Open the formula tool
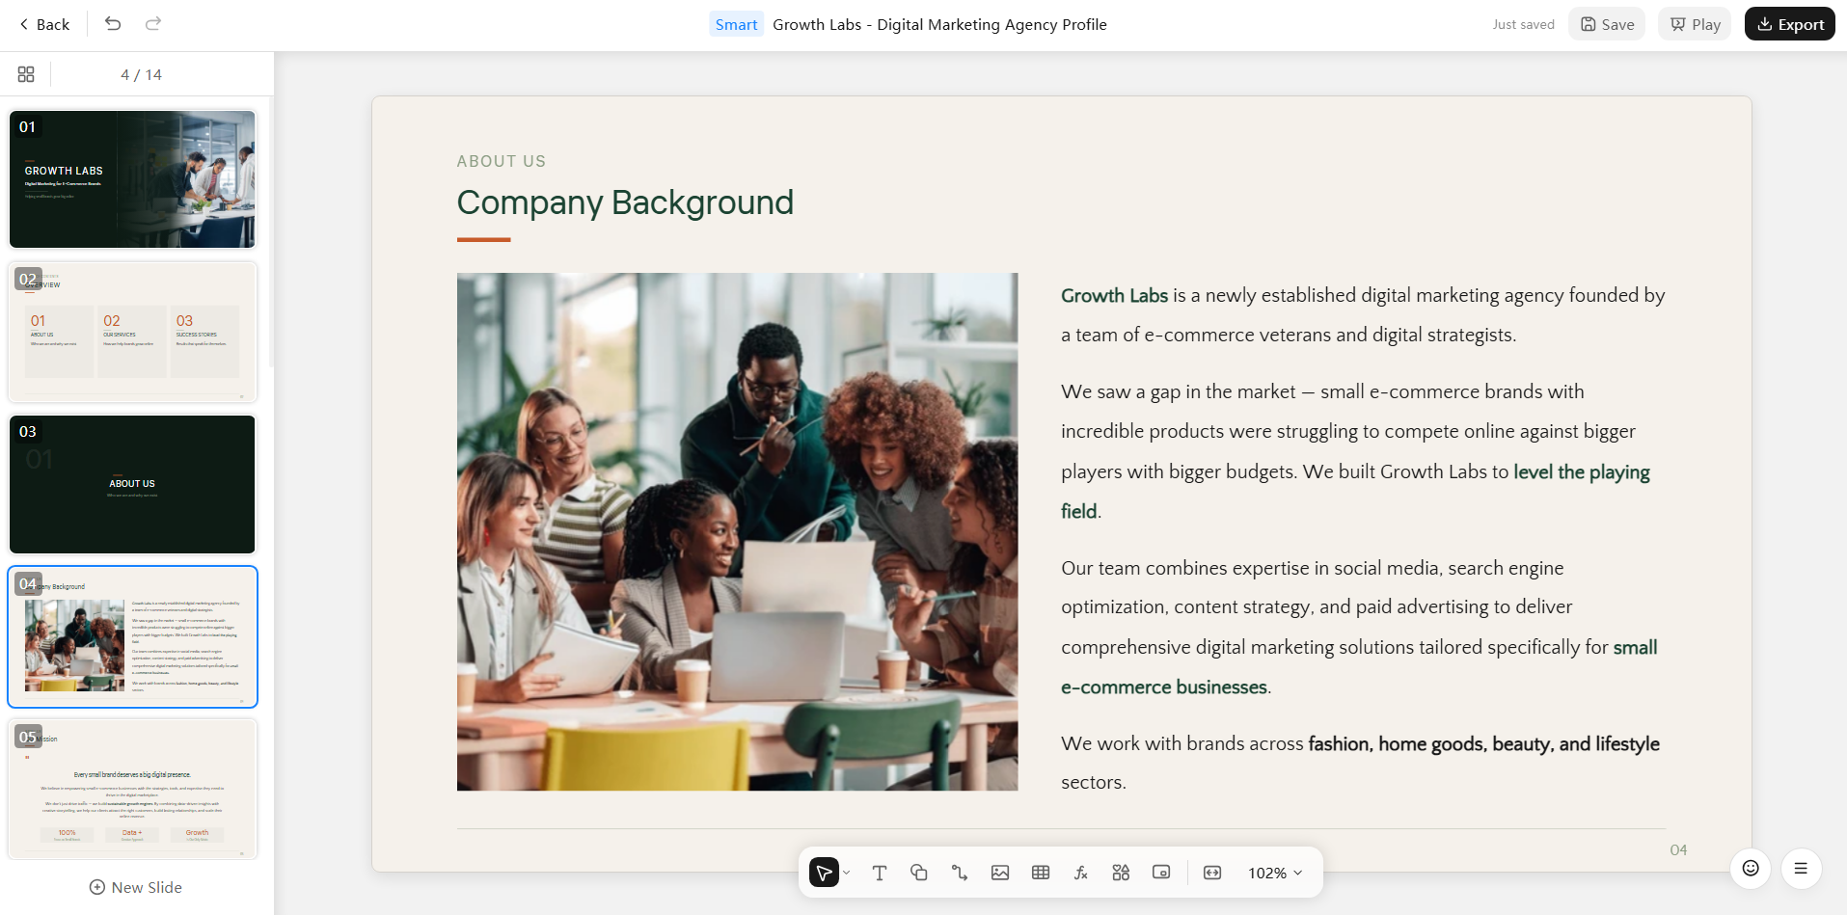This screenshot has width=1847, height=915. click(x=1081, y=873)
